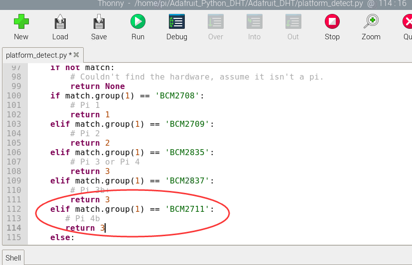This screenshot has height=265, width=412.
Task: Click line number 115 in the gutter
Action: 14,237
